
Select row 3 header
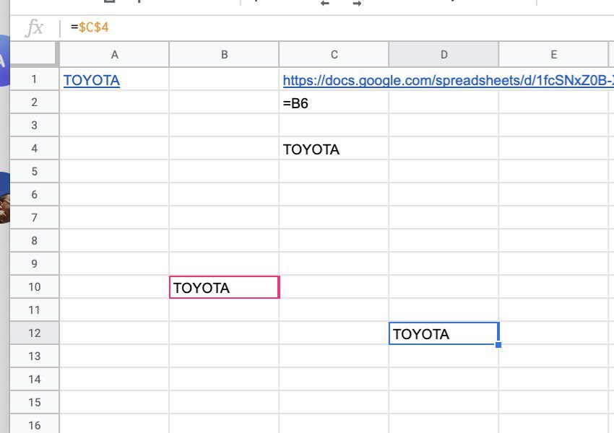tap(35, 126)
